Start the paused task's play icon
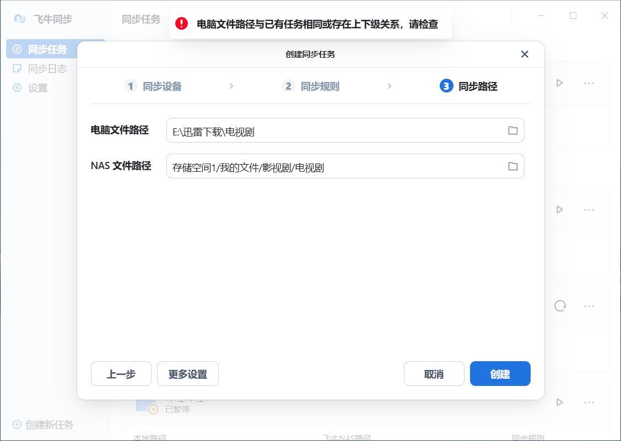Viewport: 621px width, 441px height. 560,402
